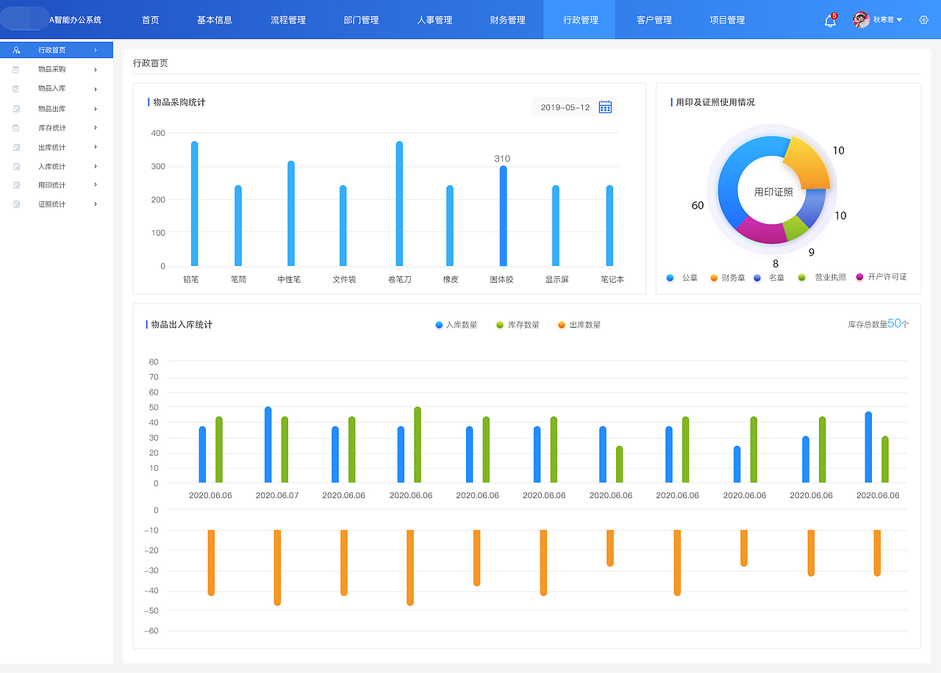Toggle 开户许可证 legend in donut chart
Image resolution: width=941 pixels, height=673 pixels.
pyautogui.click(x=881, y=278)
